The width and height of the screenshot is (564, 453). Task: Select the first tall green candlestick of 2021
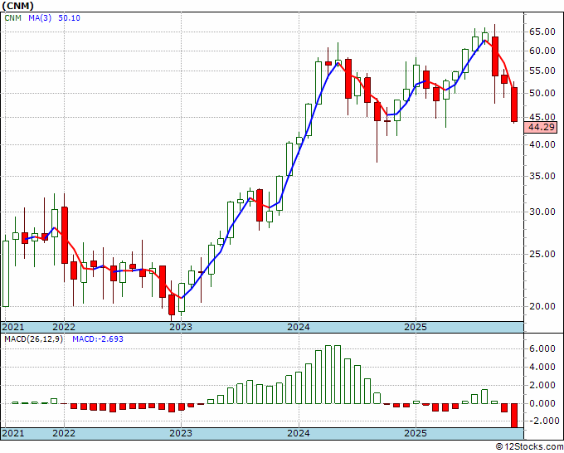click(6, 274)
